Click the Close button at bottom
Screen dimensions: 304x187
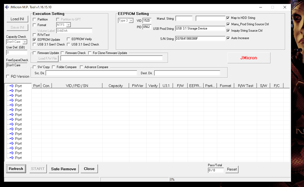[x=89, y=169]
